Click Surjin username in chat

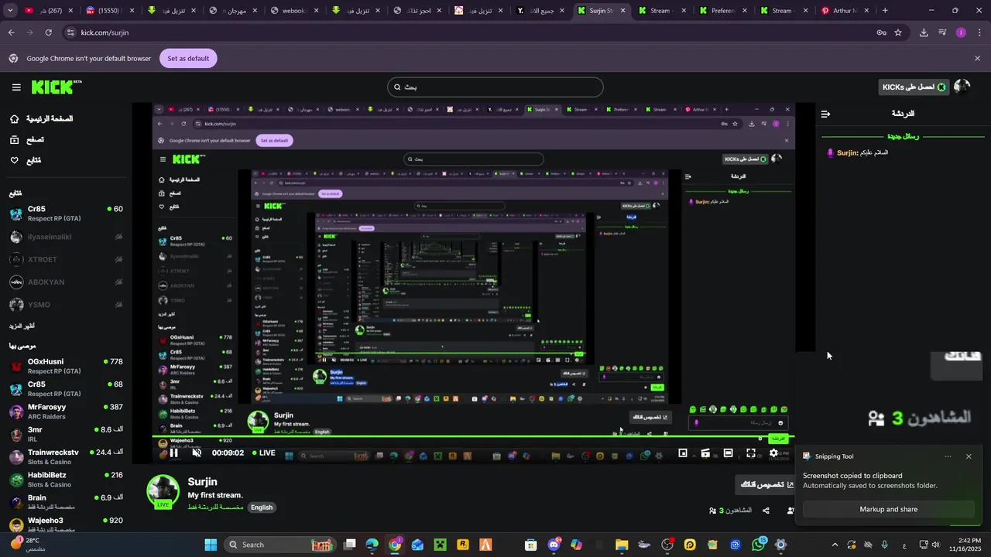(847, 153)
